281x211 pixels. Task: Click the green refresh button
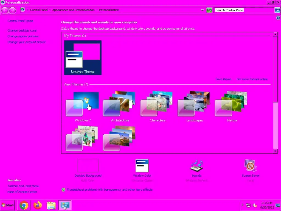209,10
